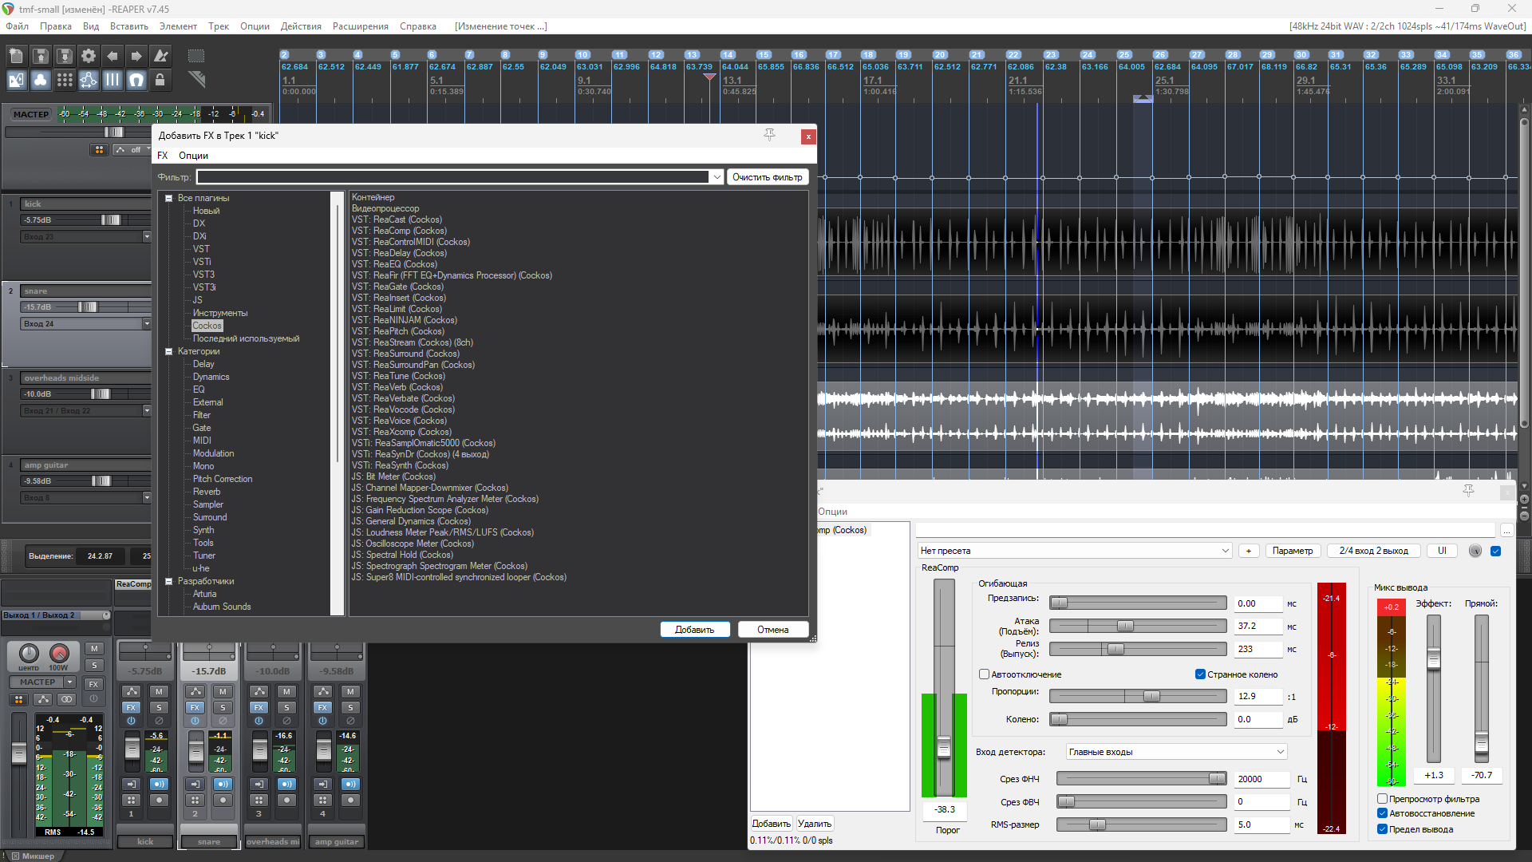Collapse the Разработчики tree node
The image size is (1532, 862).
[x=169, y=581]
